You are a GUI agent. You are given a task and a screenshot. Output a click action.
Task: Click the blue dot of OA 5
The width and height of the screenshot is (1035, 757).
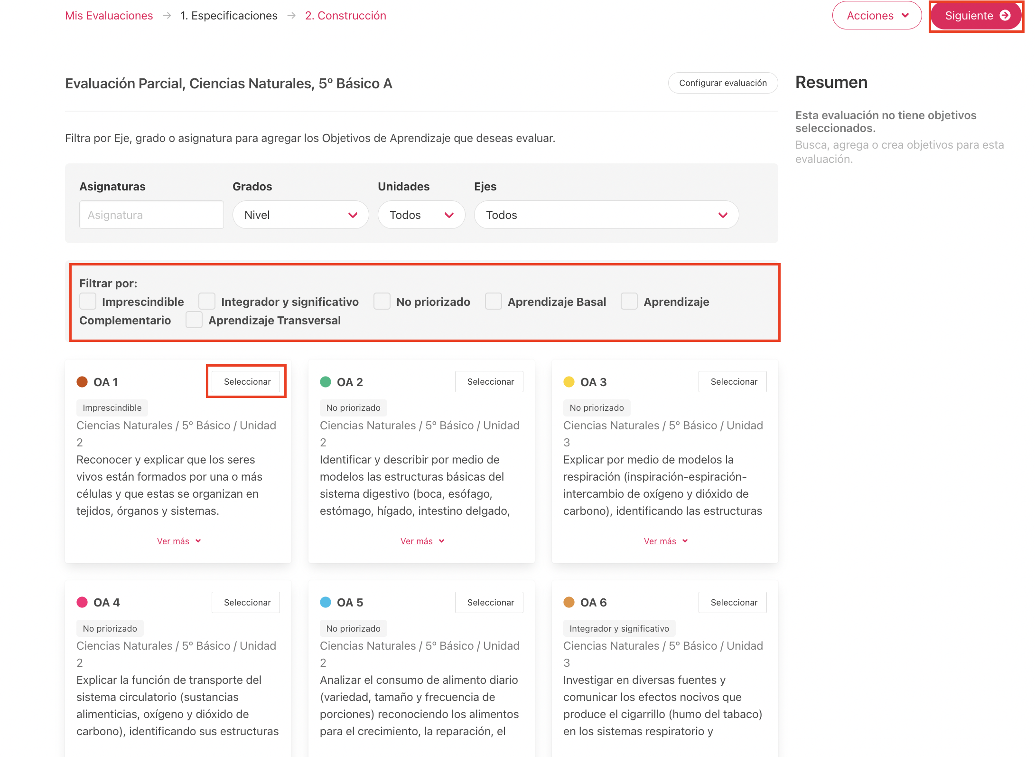pos(326,602)
